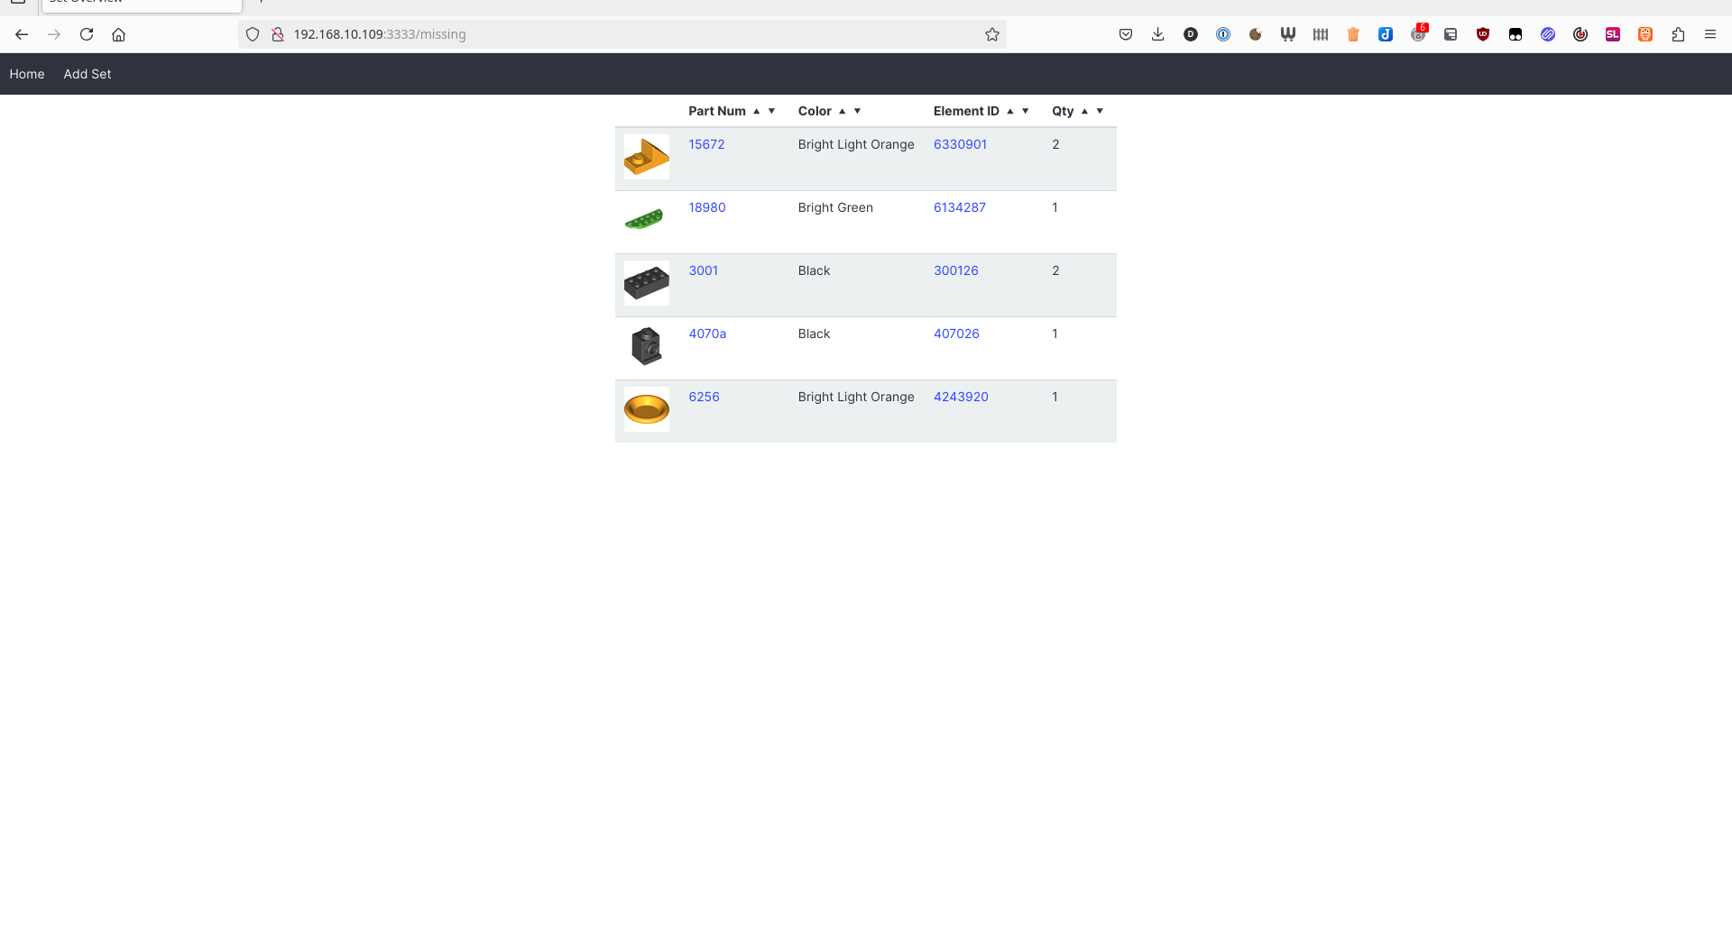Sort Color column descending arrow

(857, 111)
